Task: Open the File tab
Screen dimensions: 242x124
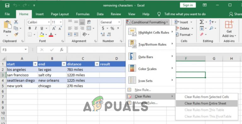Action: (x=7, y=14)
